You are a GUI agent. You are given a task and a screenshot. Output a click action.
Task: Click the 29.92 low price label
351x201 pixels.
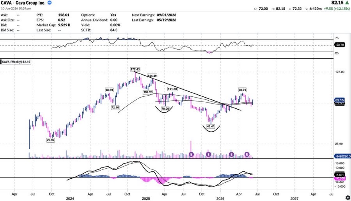[51, 140]
